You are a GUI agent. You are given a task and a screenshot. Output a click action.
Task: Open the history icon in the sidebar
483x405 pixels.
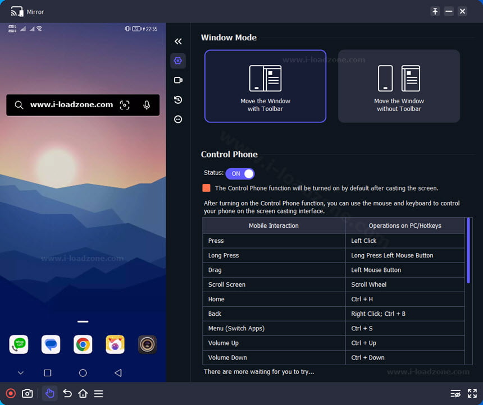[x=178, y=100]
